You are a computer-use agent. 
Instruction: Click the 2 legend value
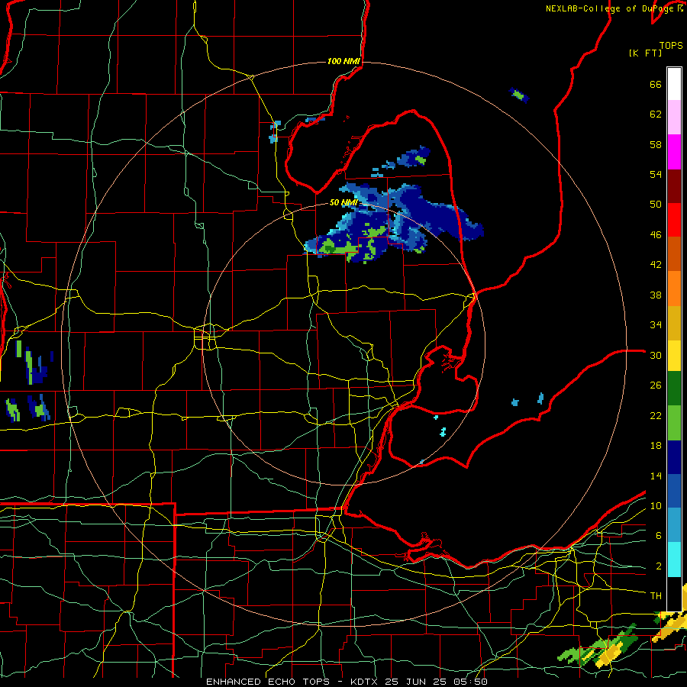[x=658, y=566]
